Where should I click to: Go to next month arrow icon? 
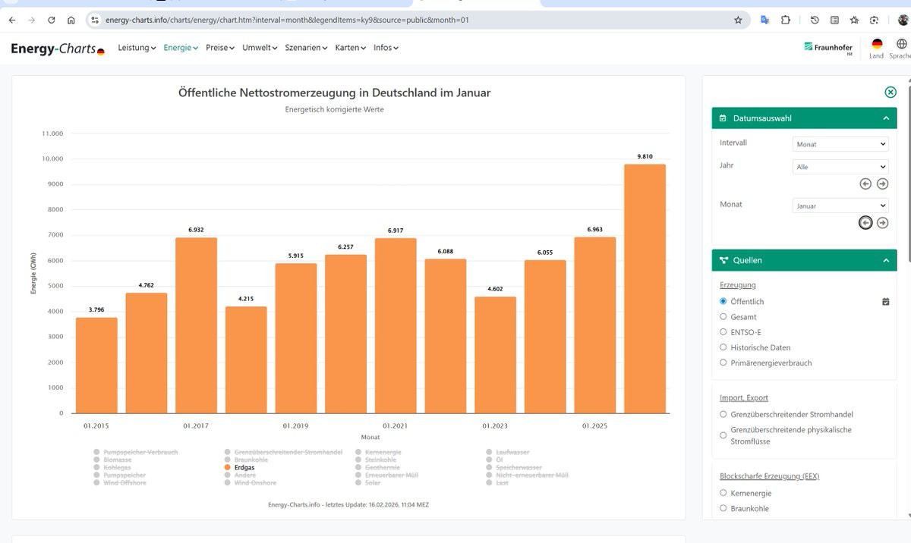882,222
